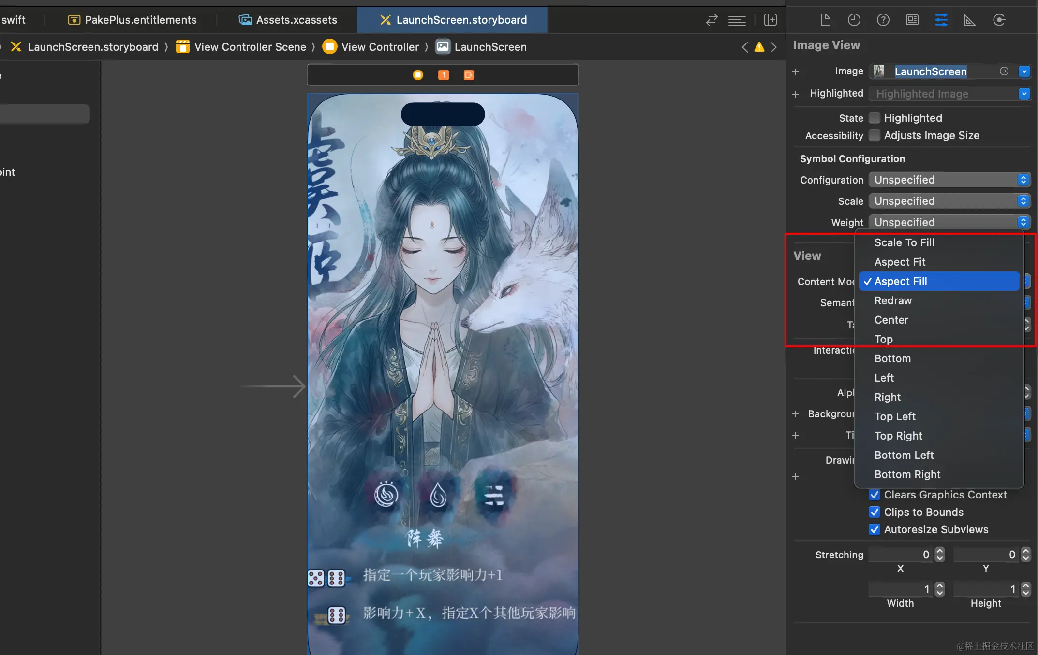1038x655 pixels.
Task: Expand the Image name dropdown arrow
Action: [x=1024, y=71]
